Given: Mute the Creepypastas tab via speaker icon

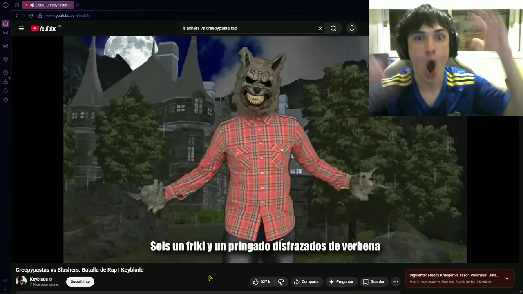Looking at the screenshot, I should 32,5.
